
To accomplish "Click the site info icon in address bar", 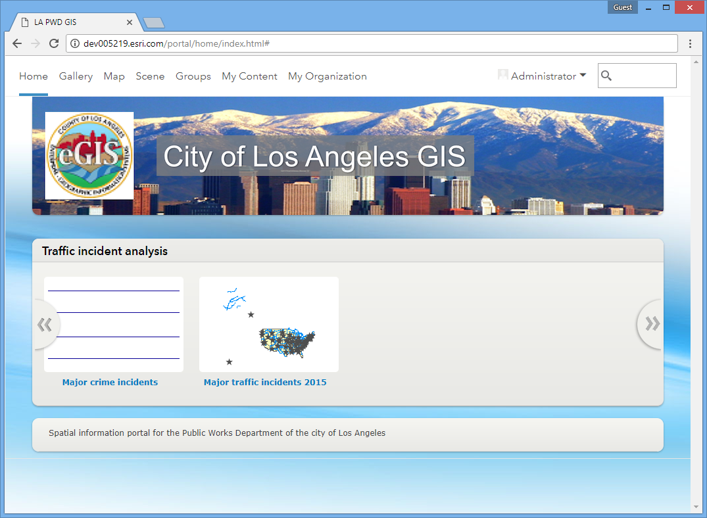I will point(74,43).
